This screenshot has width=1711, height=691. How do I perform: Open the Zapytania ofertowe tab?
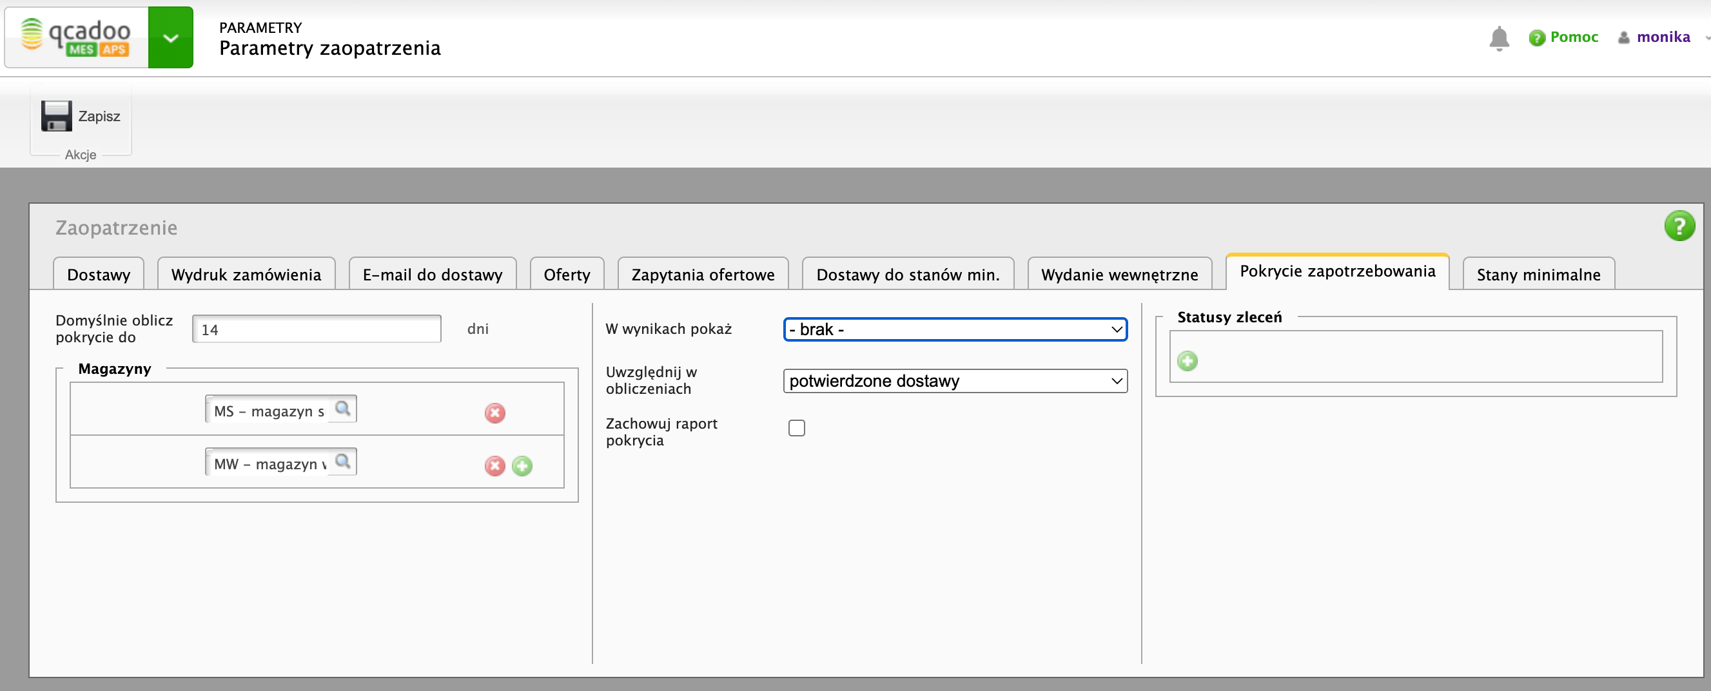(x=703, y=275)
